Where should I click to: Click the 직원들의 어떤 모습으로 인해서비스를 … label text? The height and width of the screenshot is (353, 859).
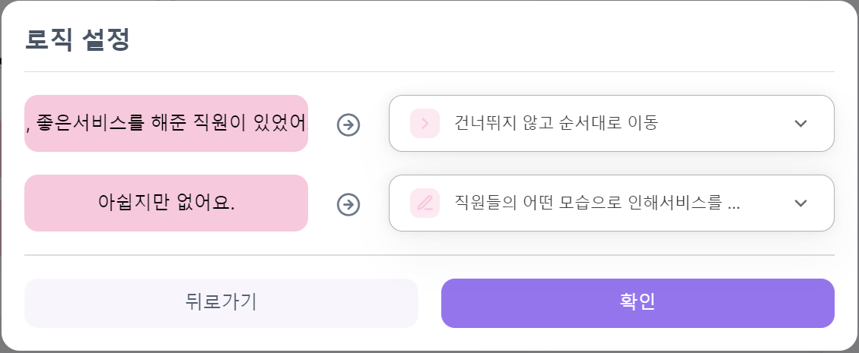click(597, 203)
